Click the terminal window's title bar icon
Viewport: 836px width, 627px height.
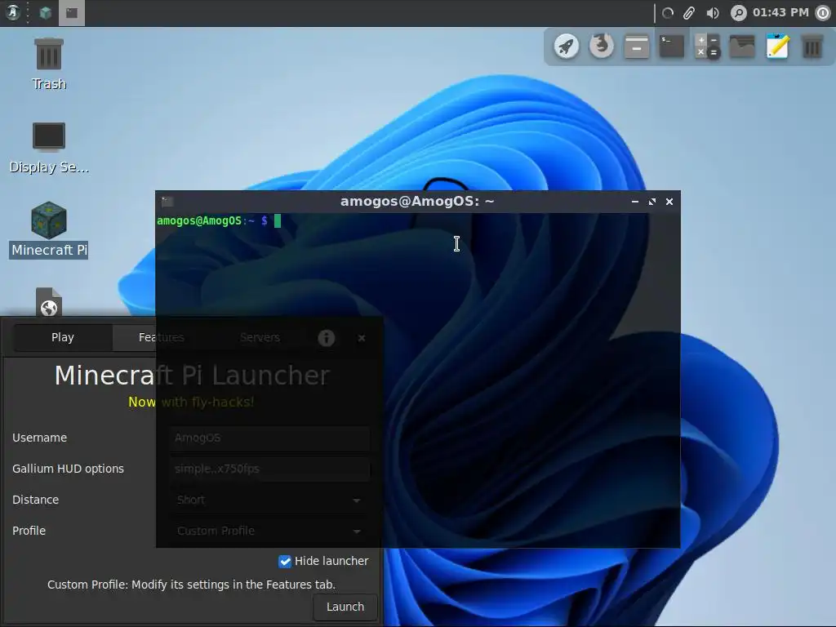(x=167, y=202)
